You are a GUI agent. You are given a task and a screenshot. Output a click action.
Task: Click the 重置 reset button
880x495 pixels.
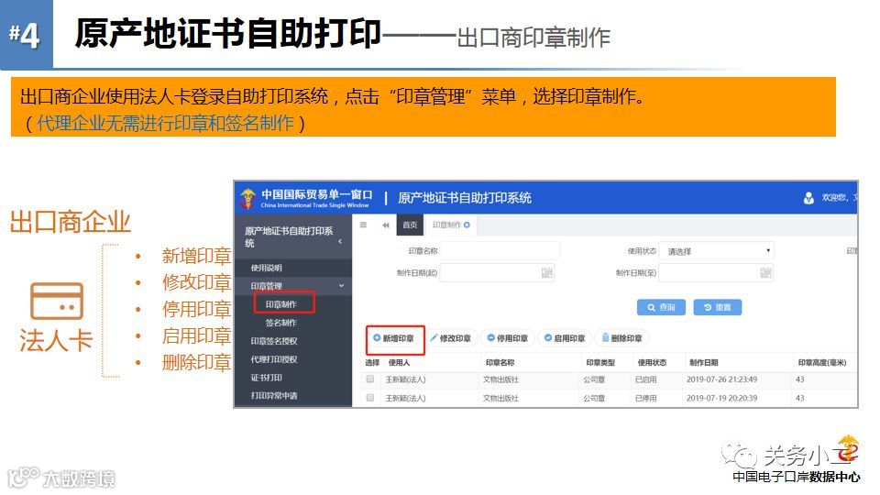coord(717,308)
